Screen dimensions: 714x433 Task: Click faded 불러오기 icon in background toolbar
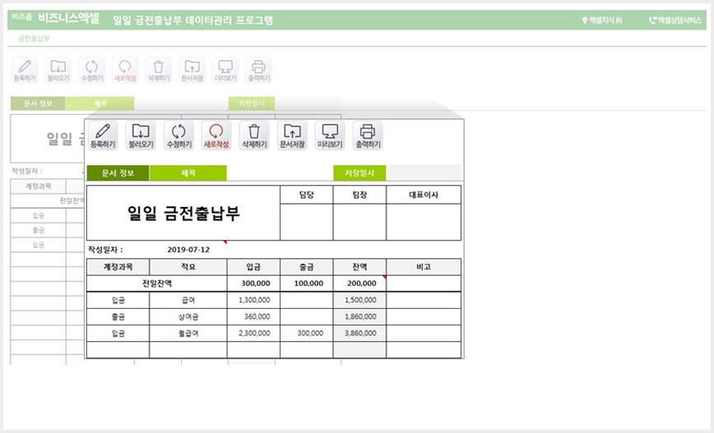click(58, 70)
